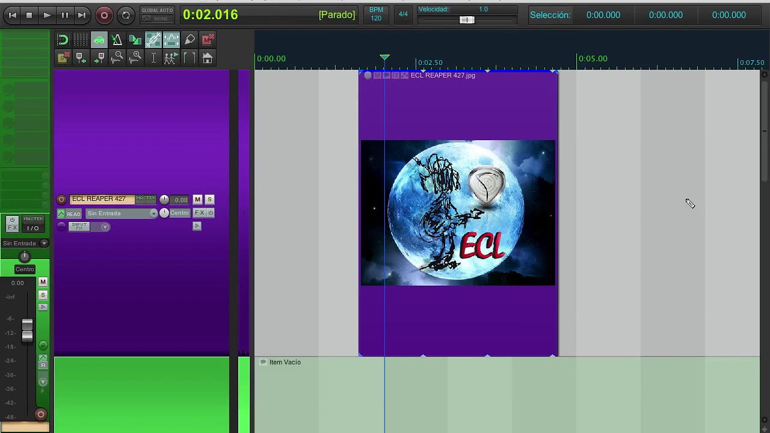The width and height of the screenshot is (770, 433).
Task: Toggle ripple editing toolbar icon
Action: (135, 40)
